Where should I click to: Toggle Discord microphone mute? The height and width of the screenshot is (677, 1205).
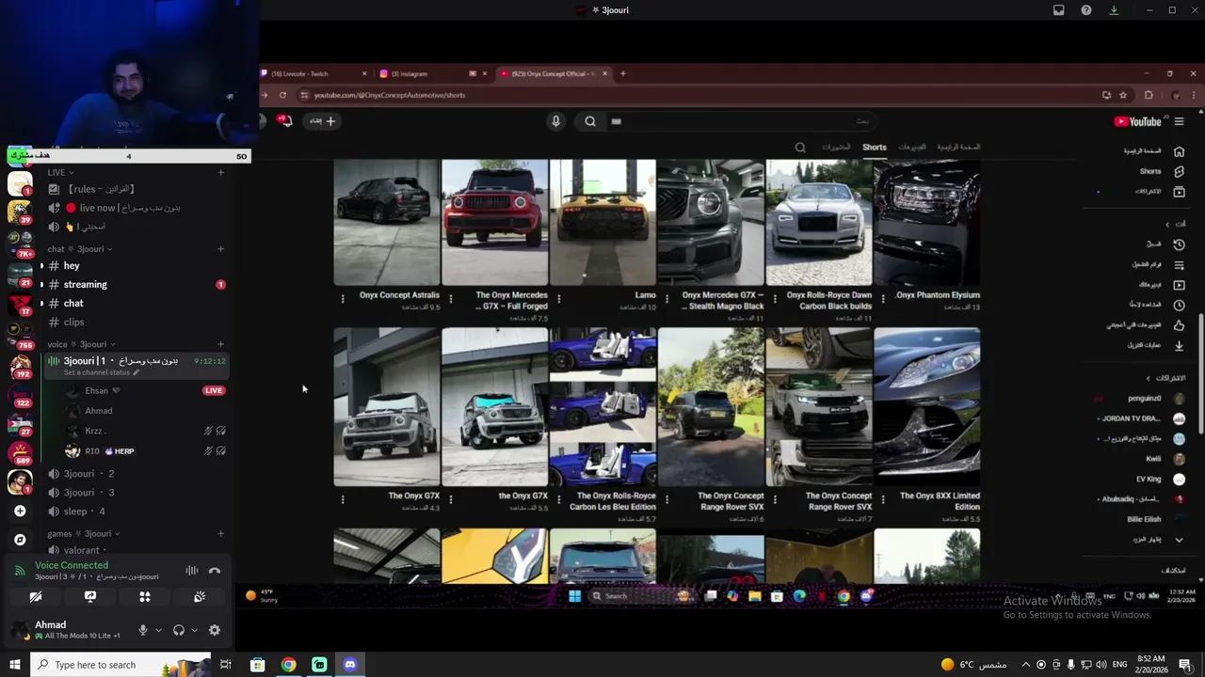pyautogui.click(x=143, y=630)
